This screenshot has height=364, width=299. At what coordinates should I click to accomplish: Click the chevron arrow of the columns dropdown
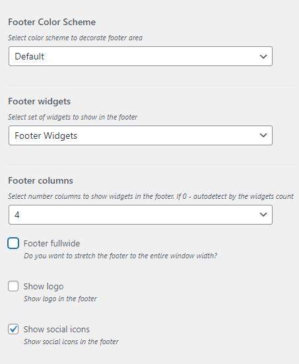263,215
